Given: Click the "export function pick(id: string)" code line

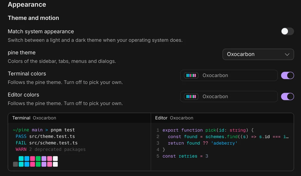Looking at the screenshot, I should click(208, 130).
